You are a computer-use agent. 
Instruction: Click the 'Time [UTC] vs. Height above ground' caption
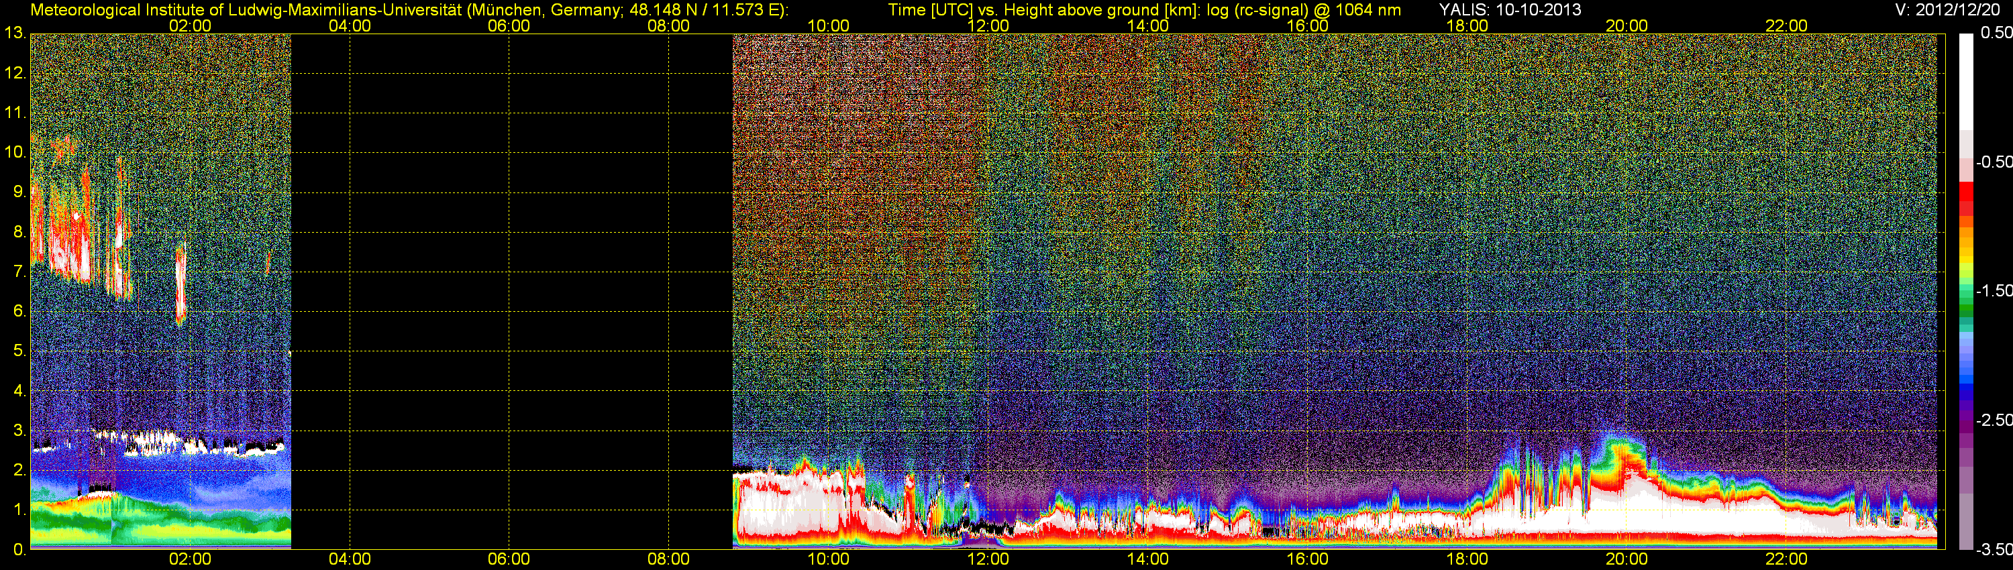pyautogui.click(x=1144, y=10)
